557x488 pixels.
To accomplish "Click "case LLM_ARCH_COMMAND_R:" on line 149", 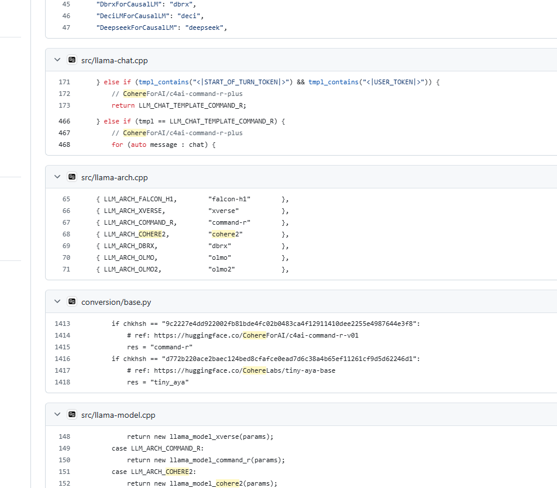I will (x=158, y=448).
